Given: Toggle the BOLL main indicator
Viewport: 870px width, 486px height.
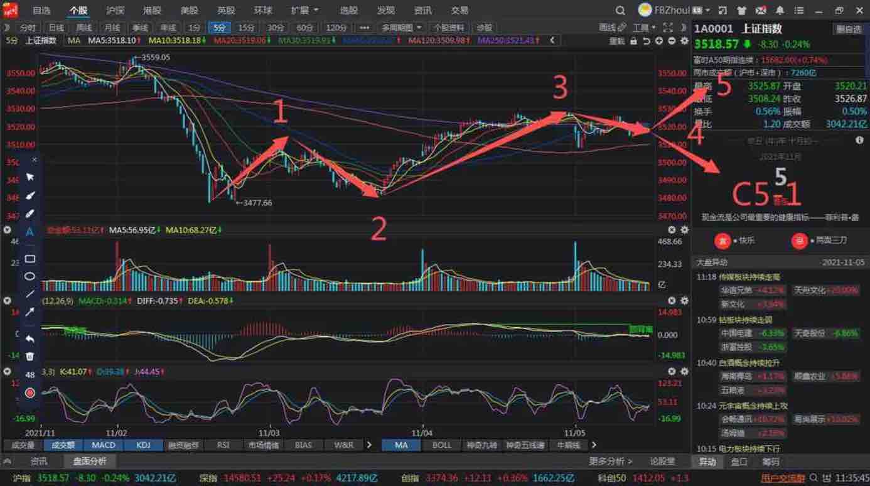Looking at the screenshot, I should click(x=442, y=445).
